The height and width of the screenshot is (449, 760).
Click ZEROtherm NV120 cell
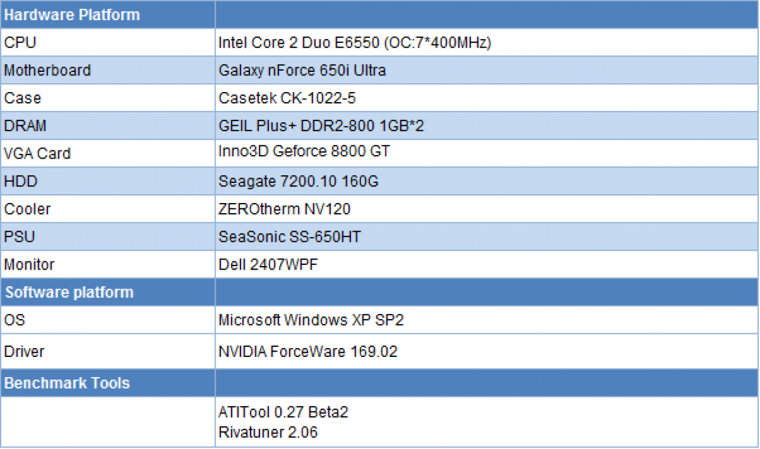click(x=486, y=209)
